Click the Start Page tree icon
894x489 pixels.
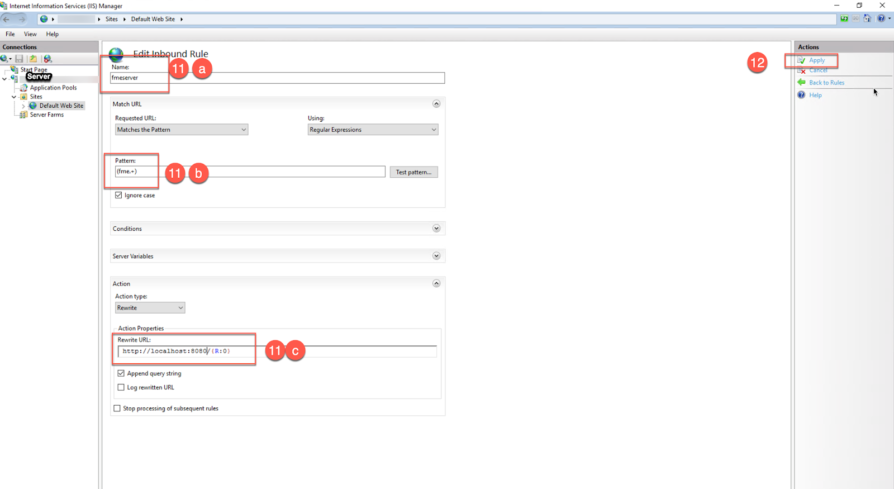click(x=15, y=69)
